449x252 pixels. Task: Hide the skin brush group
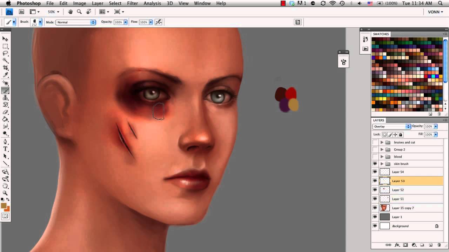[375, 163]
